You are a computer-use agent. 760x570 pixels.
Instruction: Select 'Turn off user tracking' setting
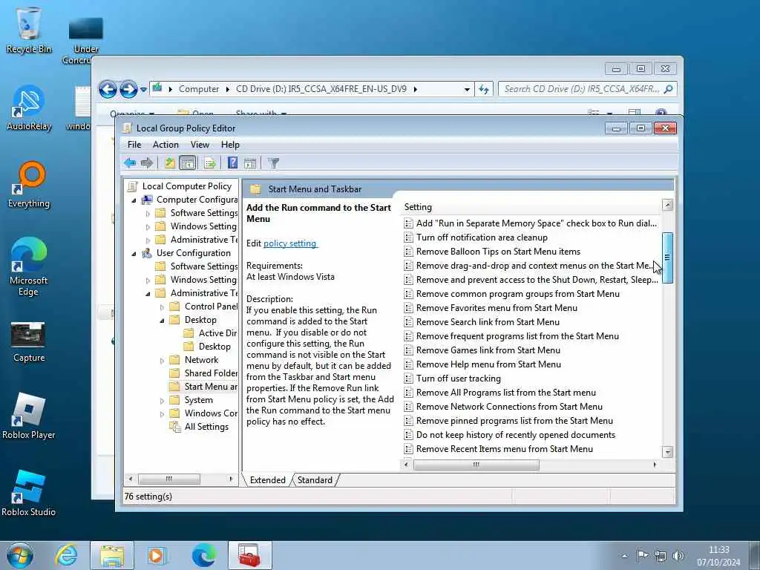point(458,379)
